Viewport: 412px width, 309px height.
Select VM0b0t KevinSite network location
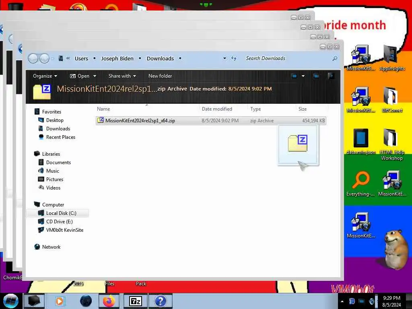pyautogui.click(x=61, y=230)
